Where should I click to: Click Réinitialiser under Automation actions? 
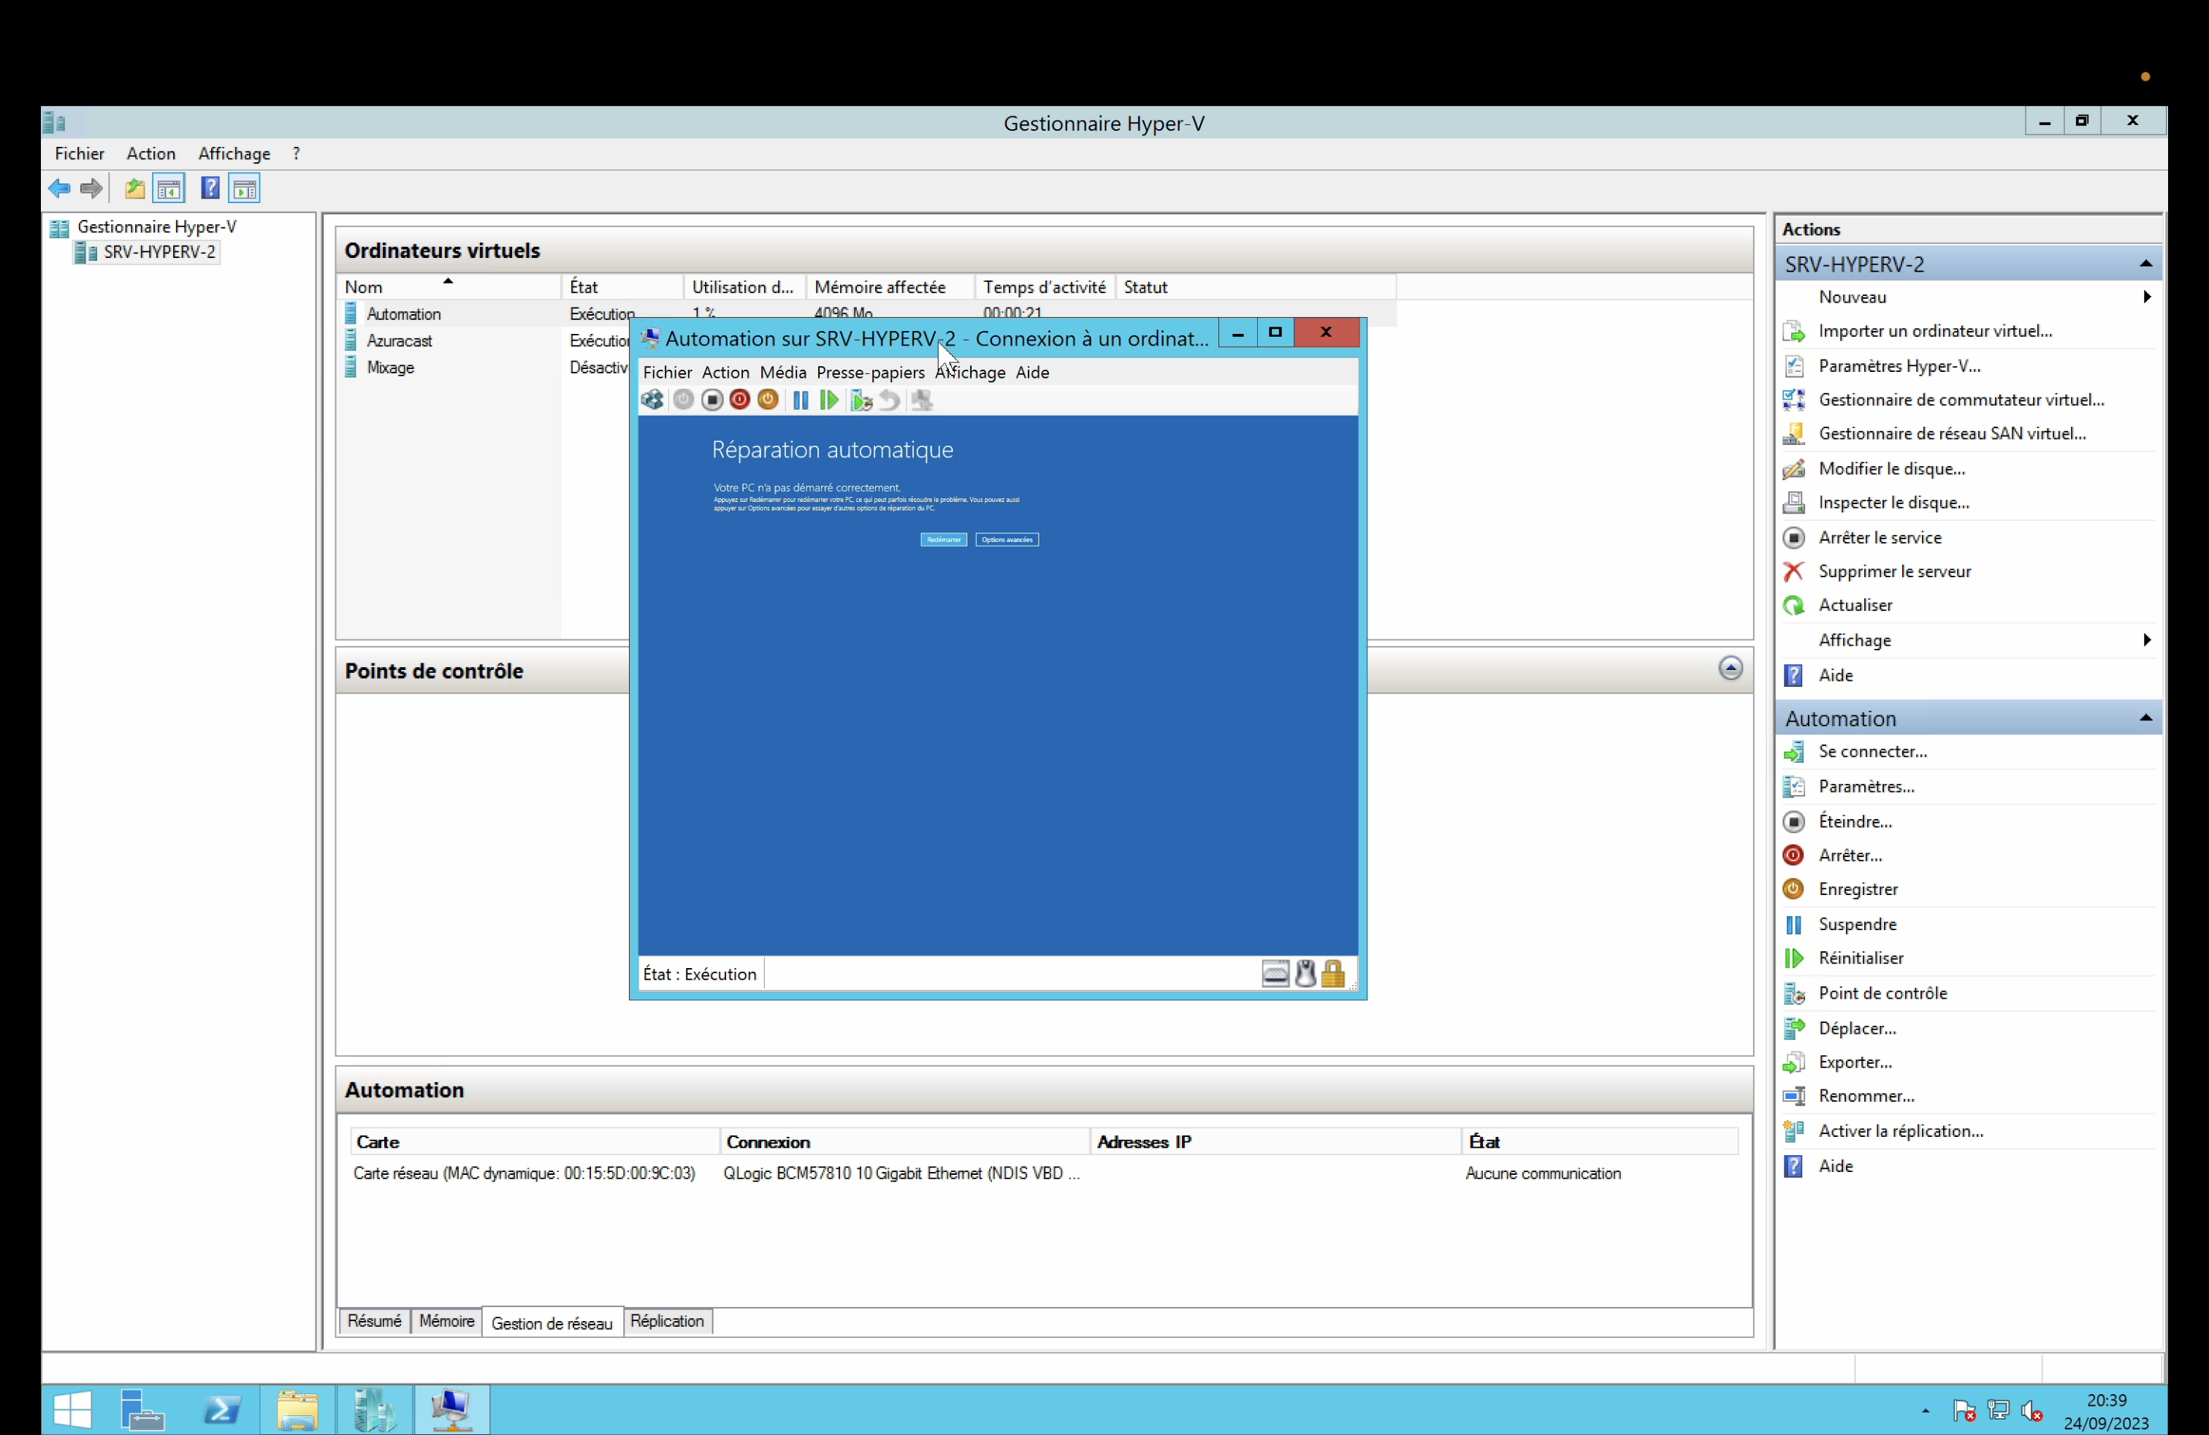pos(1860,958)
